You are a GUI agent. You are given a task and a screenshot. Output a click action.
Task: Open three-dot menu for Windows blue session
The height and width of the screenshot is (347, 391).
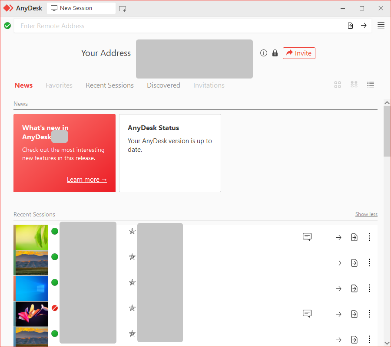[x=369, y=288]
